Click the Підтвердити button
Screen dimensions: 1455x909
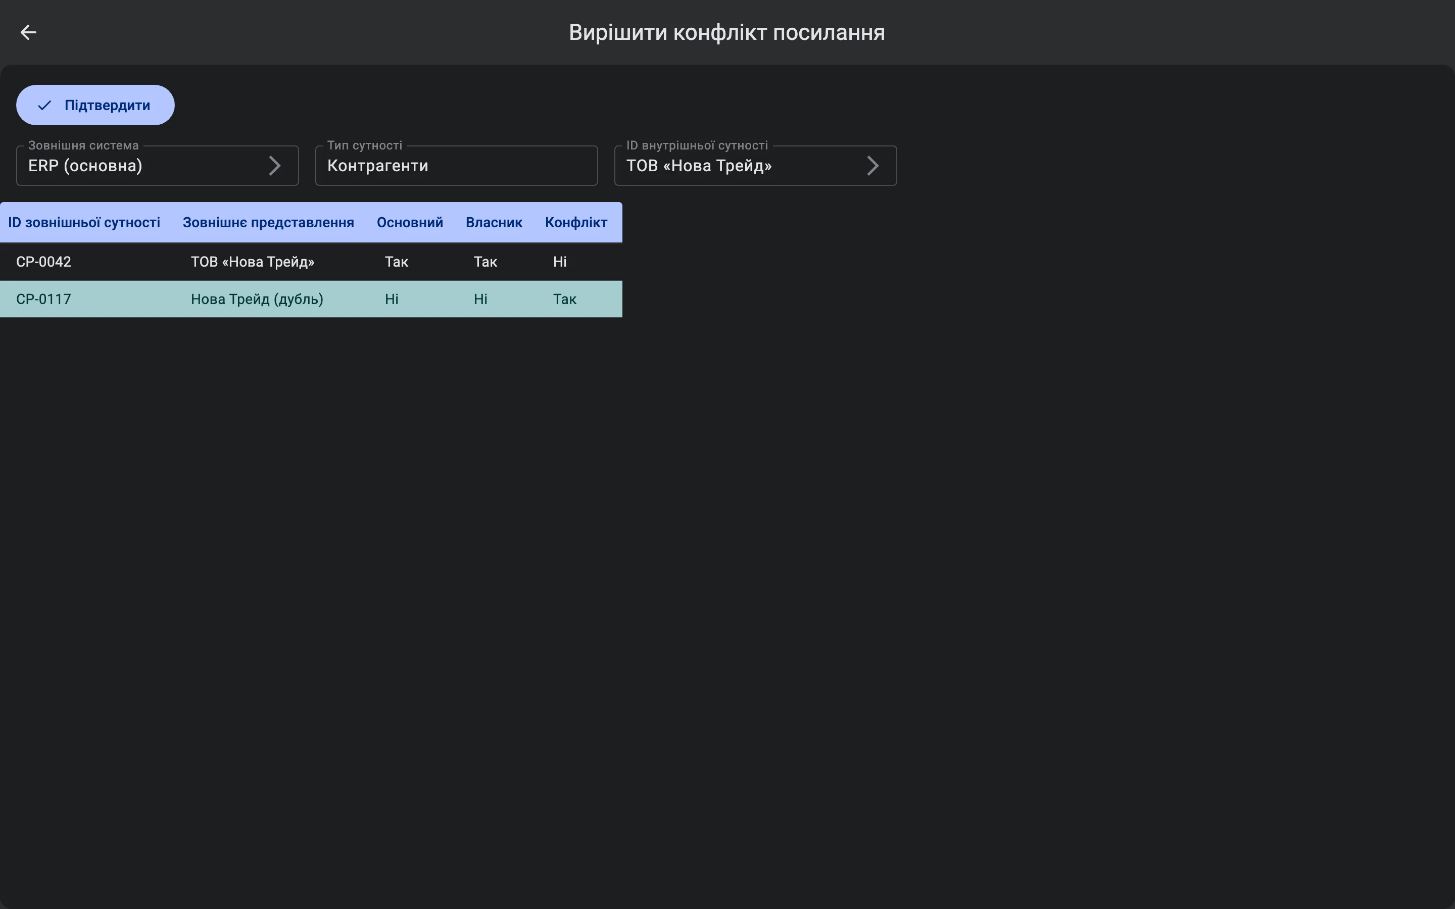[x=95, y=105]
